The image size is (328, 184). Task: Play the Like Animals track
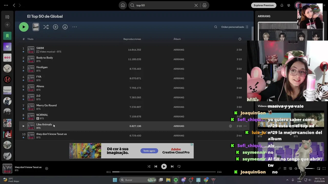[x=23, y=126]
